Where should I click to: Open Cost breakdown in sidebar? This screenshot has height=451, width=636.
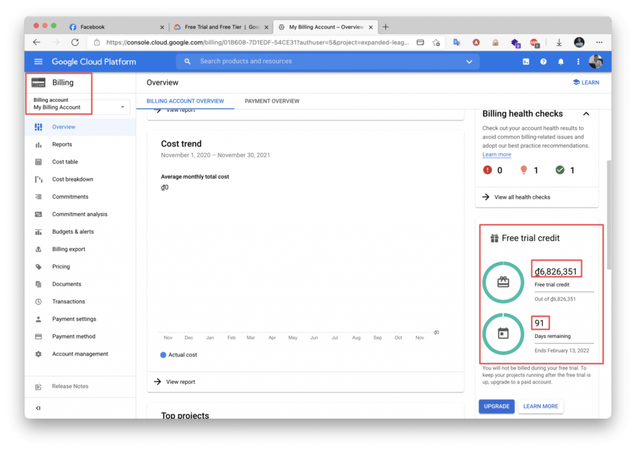(x=73, y=180)
